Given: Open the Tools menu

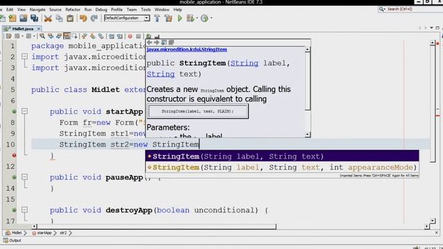Looking at the screenshot, I should click(146, 10).
